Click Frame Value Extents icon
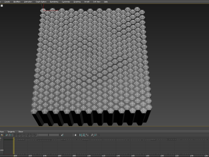The width and height of the screenshot is (209, 157). pyautogui.click(x=84, y=135)
